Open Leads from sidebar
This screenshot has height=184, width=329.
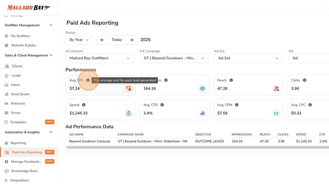tap(16, 76)
